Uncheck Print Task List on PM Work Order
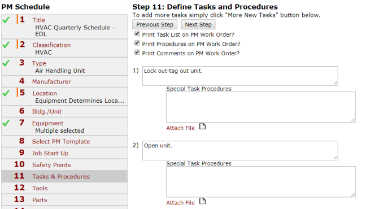375x209 pixels. click(137, 34)
